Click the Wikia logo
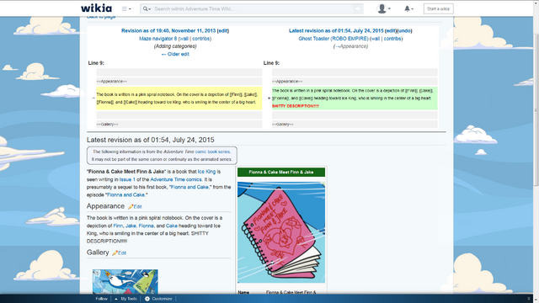Viewport: 539px width, 303px height. (96, 8)
